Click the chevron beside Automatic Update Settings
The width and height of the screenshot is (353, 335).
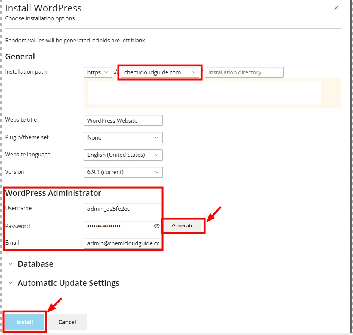point(10,283)
